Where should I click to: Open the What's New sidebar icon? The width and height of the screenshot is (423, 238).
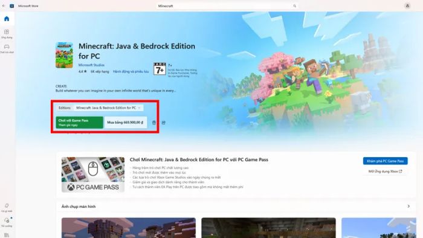(7, 208)
